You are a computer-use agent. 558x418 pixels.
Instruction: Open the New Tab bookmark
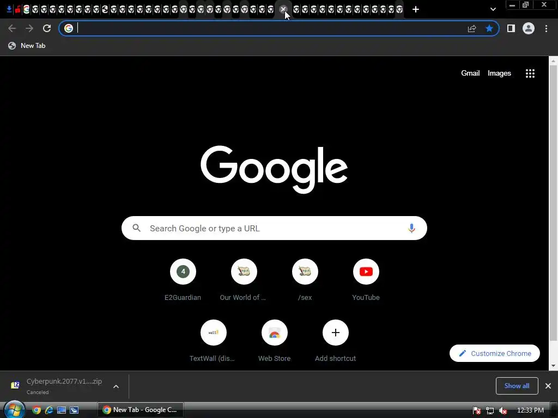27,46
